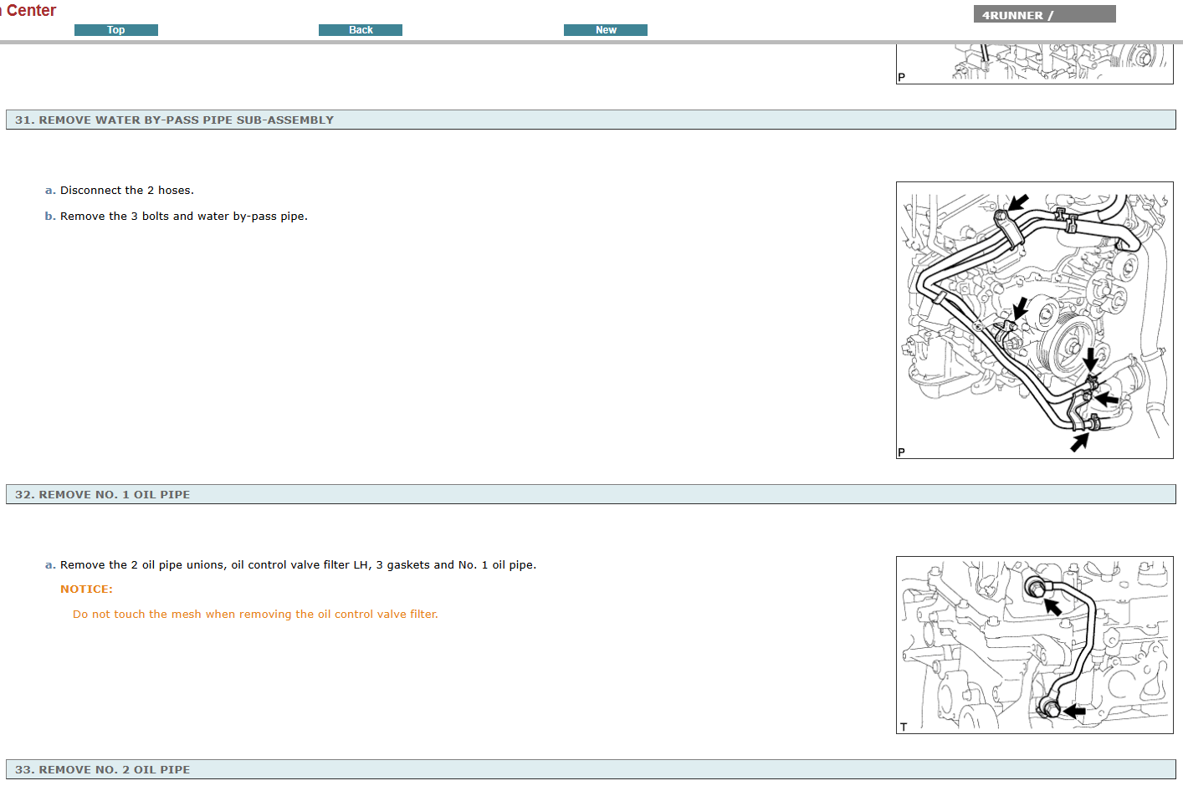
Task: Click the Top navigation button
Action: (x=115, y=30)
